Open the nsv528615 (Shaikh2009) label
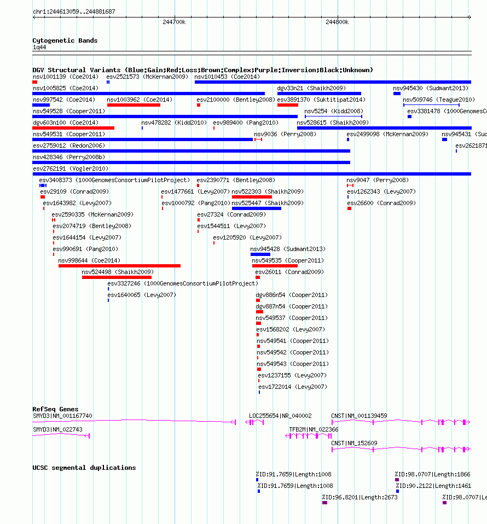Viewport: 487px width, 524px height. click(x=333, y=123)
